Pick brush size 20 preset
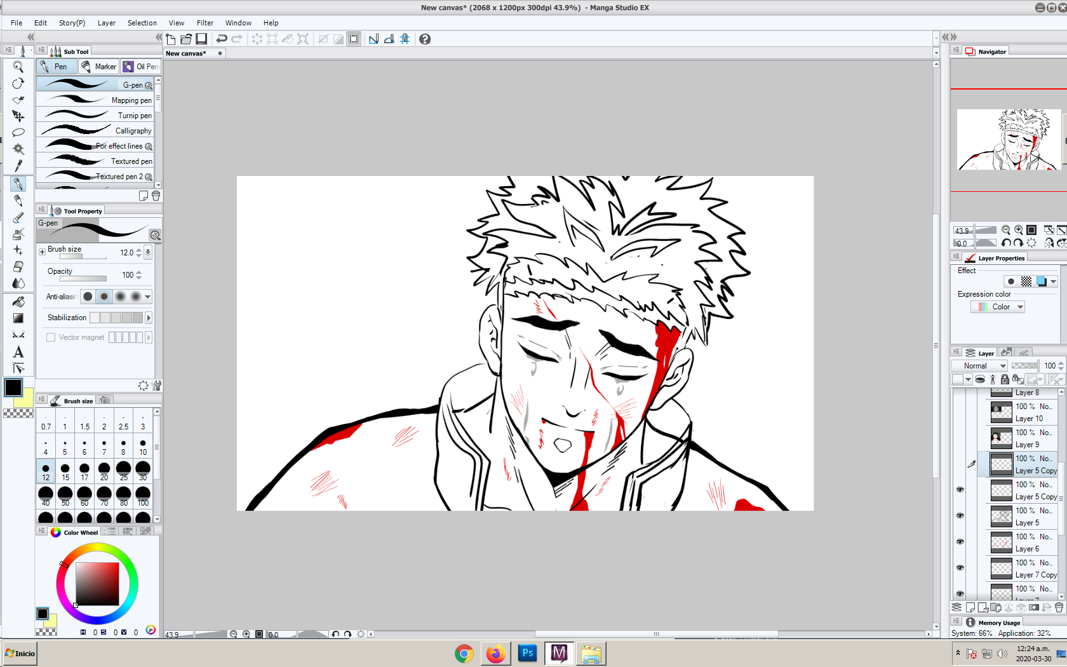 coord(104,471)
